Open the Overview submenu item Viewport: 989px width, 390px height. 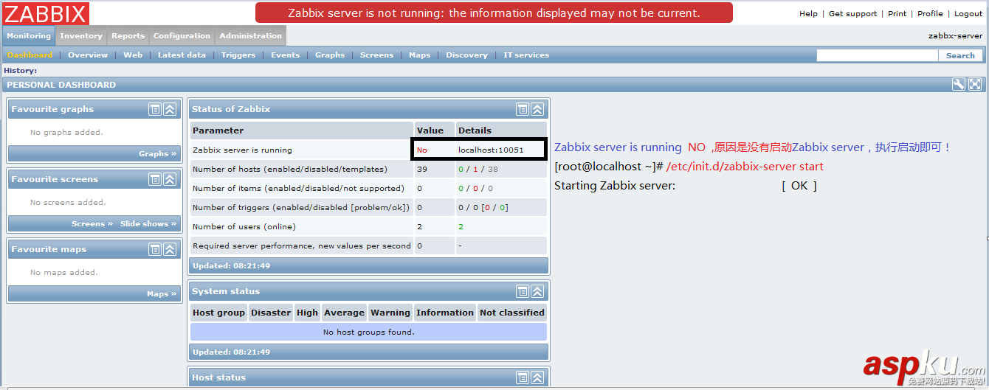click(88, 55)
